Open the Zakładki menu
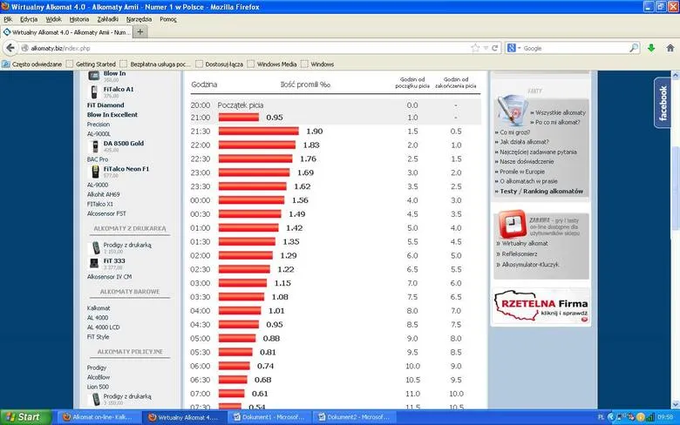 point(107,19)
